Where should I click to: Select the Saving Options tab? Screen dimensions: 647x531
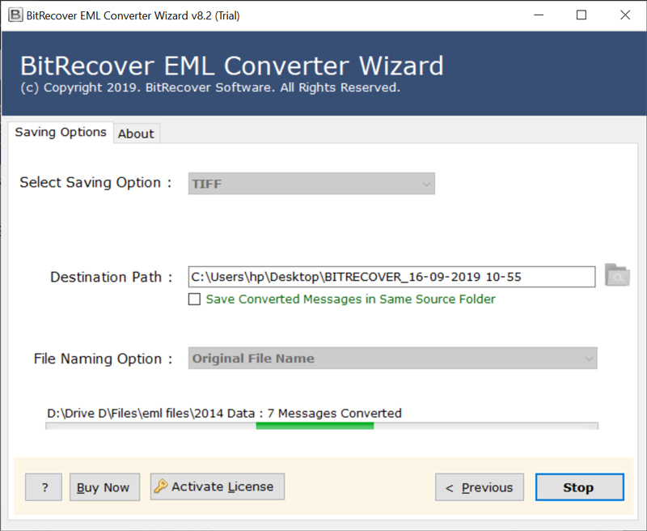(61, 132)
